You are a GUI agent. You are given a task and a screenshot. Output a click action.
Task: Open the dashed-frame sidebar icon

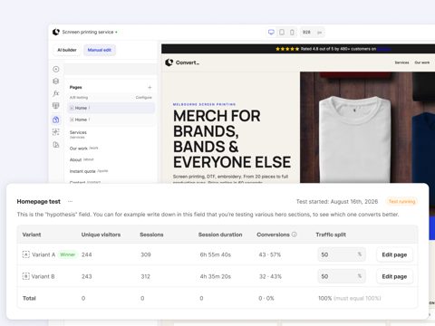pyautogui.click(x=56, y=132)
